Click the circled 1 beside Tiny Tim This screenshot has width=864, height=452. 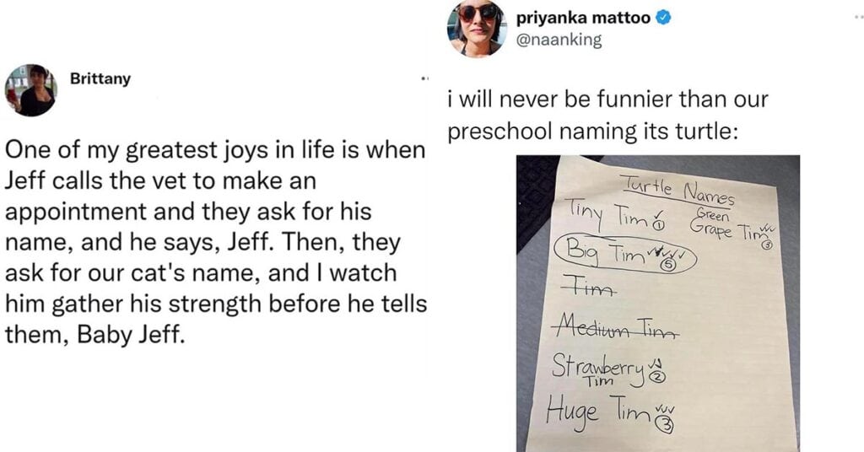coord(659,224)
